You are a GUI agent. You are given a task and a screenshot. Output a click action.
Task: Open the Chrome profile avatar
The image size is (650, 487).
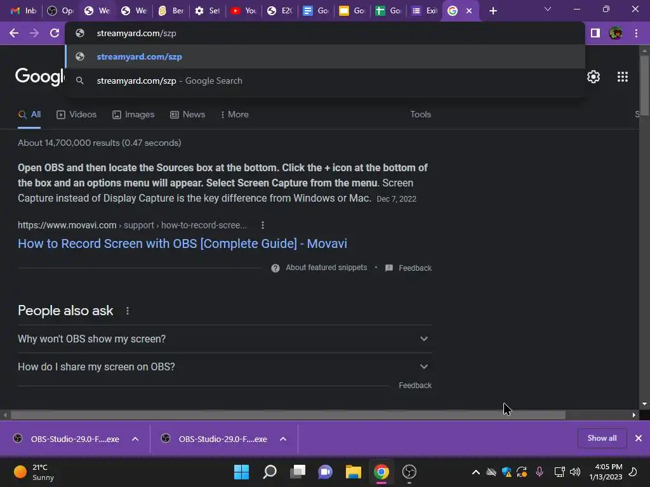pyautogui.click(x=616, y=33)
